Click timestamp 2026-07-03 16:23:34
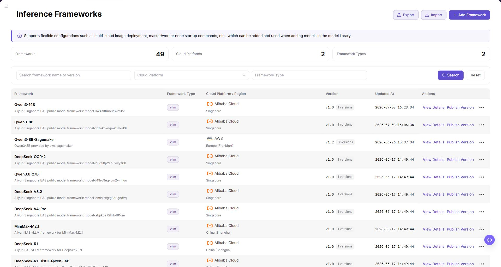Viewport: 501px width, 267px height. click(395, 107)
